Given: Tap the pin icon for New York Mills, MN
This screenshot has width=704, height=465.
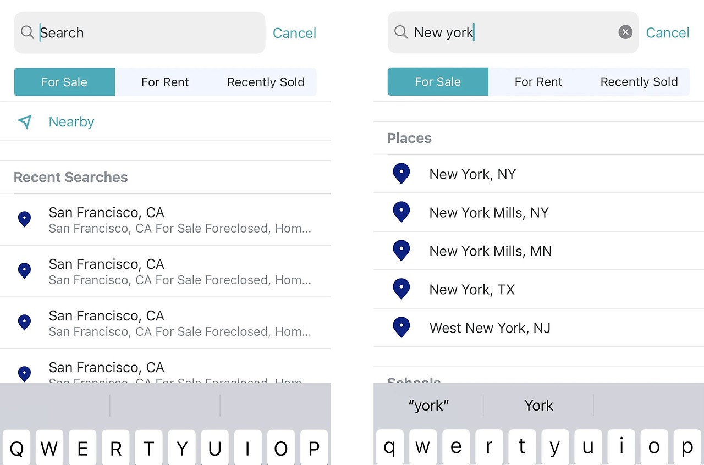Looking at the screenshot, I should (402, 251).
